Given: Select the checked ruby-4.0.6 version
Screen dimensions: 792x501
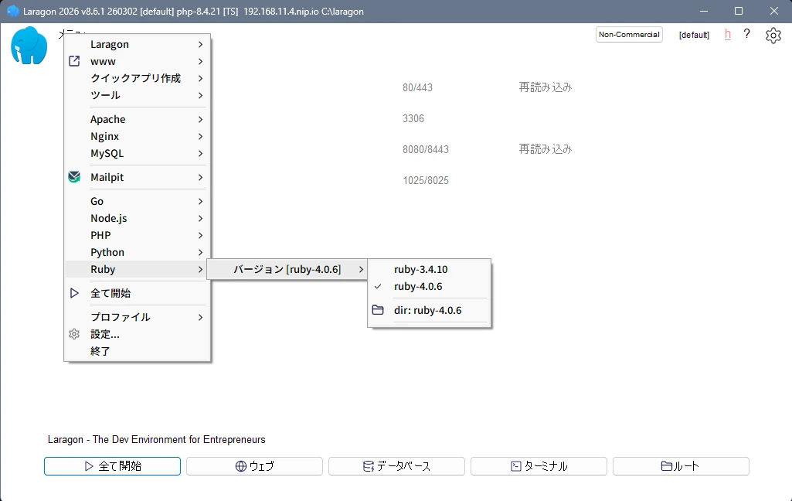Looking at the screenshot, I should (430, 286).
